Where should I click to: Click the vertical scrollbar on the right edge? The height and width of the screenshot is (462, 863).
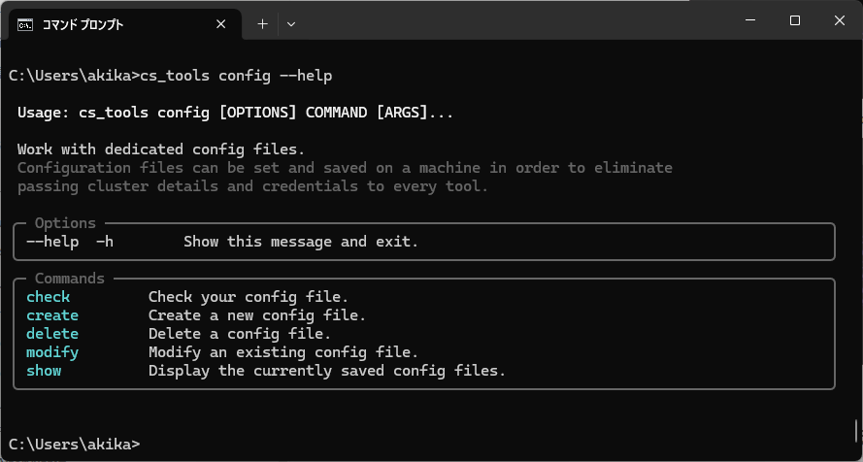point(856,430)
